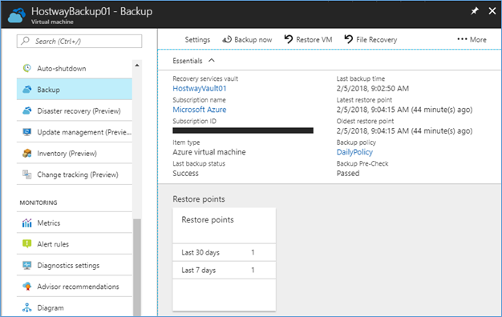This screenshot has width=502, height=317.
Task: Click the Success backup status text
Action: coord(186,173)
